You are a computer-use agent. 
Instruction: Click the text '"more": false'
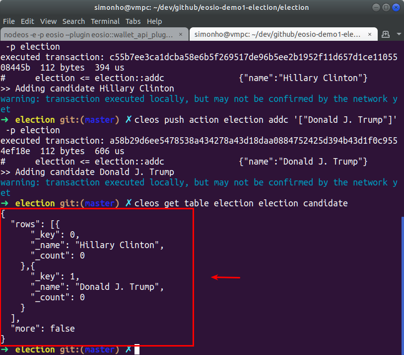(x=43, y=329)
